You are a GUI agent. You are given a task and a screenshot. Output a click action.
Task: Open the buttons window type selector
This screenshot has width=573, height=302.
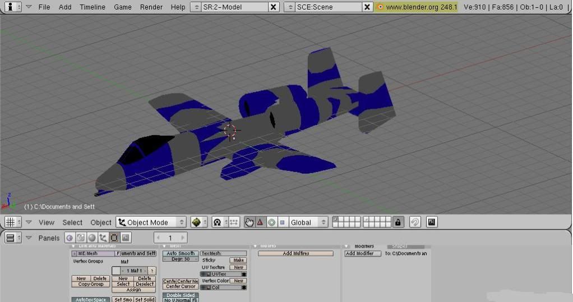[x=13, y=238]
